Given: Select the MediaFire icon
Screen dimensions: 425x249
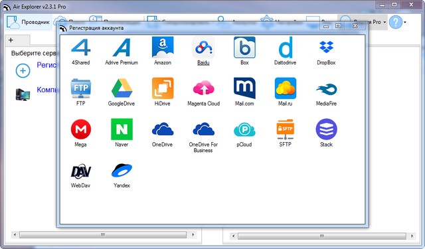Looking at the screenshot, I should point(326,89).
